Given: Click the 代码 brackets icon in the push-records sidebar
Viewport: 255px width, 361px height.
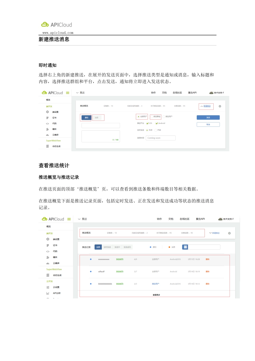Looking at the screenshot, I should click(48, 251).
